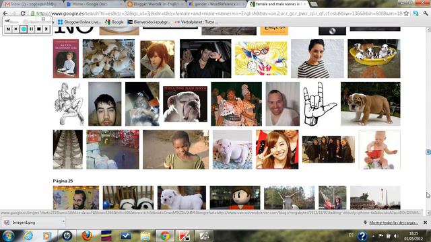Open the Glasgow Online Live bookmark

(x=79, y=22)
